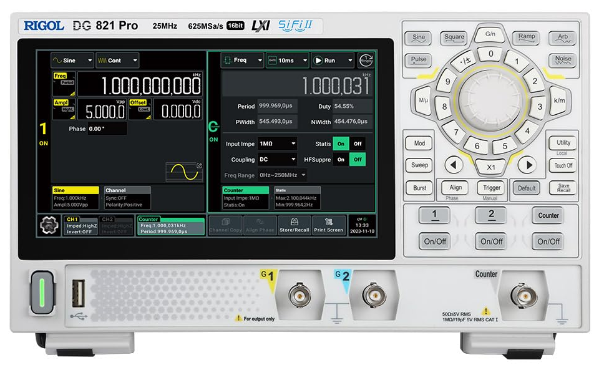Push the X1 unit key
This screenshot has height=380, width=609.
(x=491, y=167)
